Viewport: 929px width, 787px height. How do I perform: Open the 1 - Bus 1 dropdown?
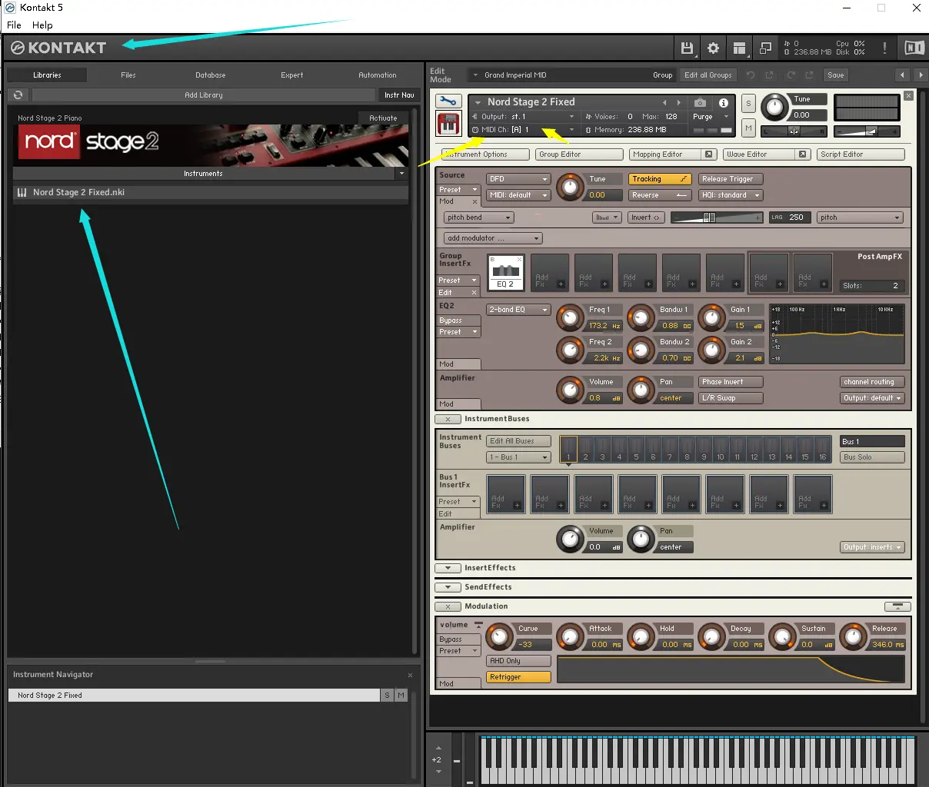point(518,457)
